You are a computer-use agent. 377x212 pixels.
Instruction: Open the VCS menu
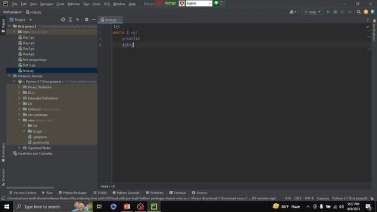point(107,4)
